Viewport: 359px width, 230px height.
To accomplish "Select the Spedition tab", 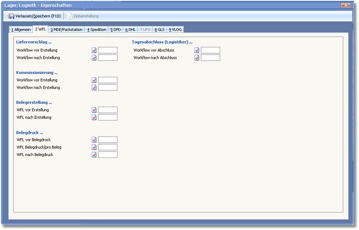I will coord(97,29).
